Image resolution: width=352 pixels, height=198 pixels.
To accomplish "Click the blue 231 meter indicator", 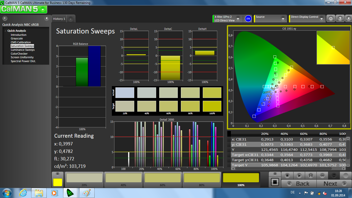I will (x=248, y=19).
